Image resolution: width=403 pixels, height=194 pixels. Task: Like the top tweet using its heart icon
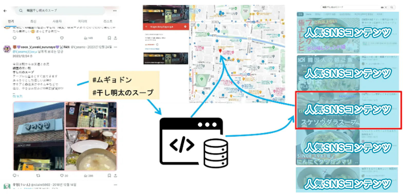[x=62, y=38]
